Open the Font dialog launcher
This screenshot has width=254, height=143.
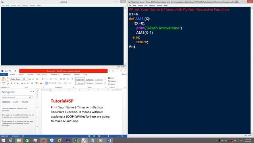pos(43,87)
